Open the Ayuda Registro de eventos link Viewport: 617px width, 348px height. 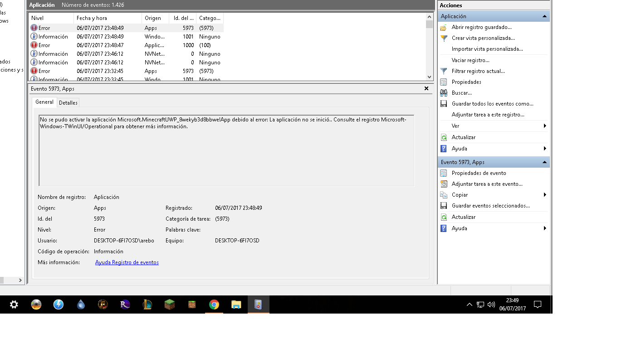pos(127,262)
